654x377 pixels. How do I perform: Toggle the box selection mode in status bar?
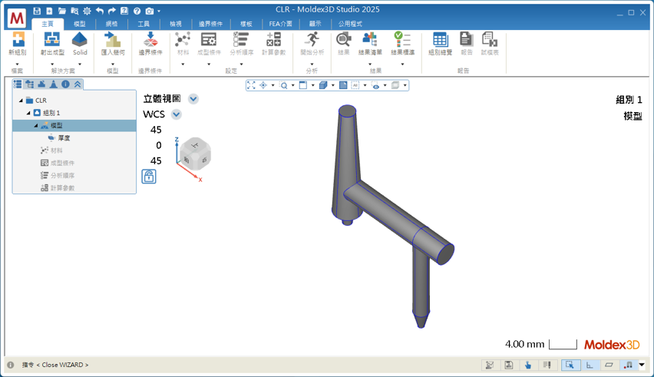coord(570,365)
